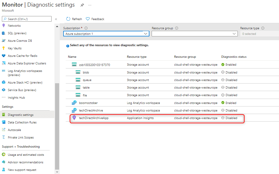Screen dimensions: 279x174
Task: Open Key Vaults menu item
Action: (x=14, y=48)
